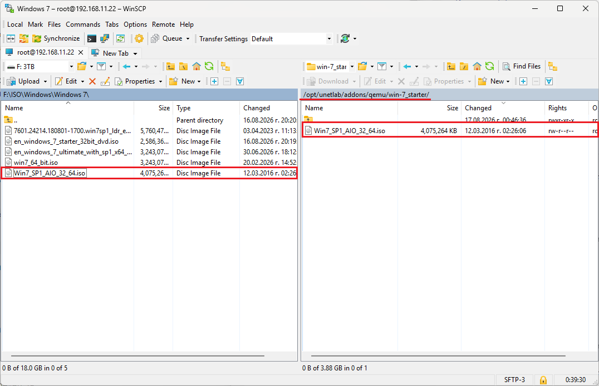
Task: Toggle the Synchronize Browsing icon
Action: pyautogui.click(x=24, y=38)
